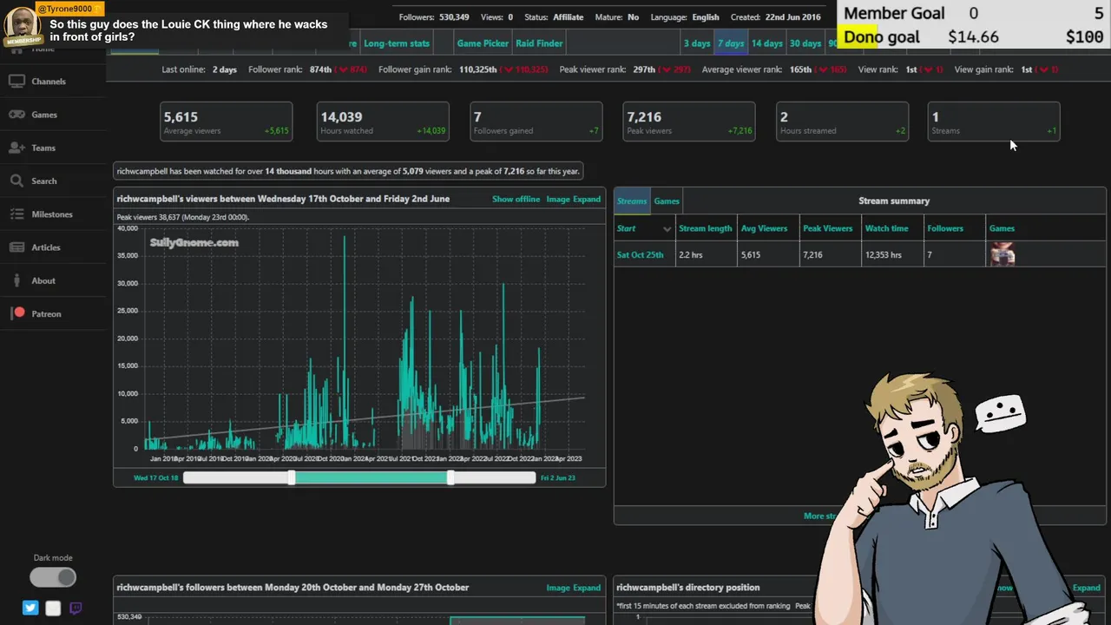This screenshot has height=625, width=1111.
Task: Select the 7 days range
Action: coord(731,43)
